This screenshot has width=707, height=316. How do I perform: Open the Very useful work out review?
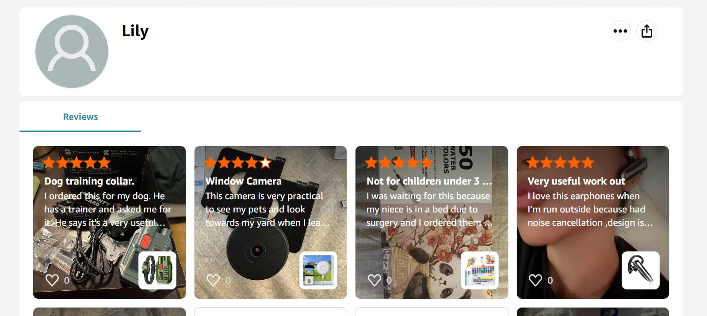(x=576, y=181)
